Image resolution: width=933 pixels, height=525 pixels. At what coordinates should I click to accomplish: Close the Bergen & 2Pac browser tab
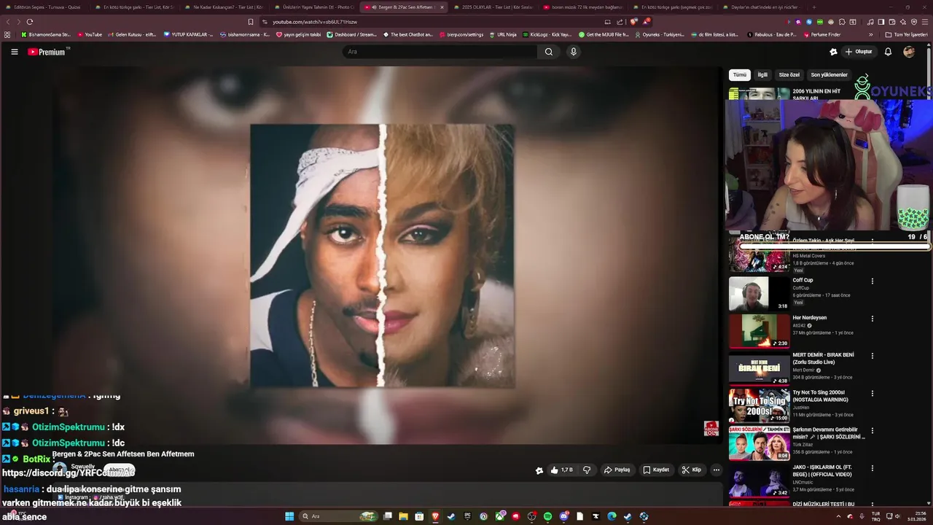pyautogui.click(x=442, y=7)
